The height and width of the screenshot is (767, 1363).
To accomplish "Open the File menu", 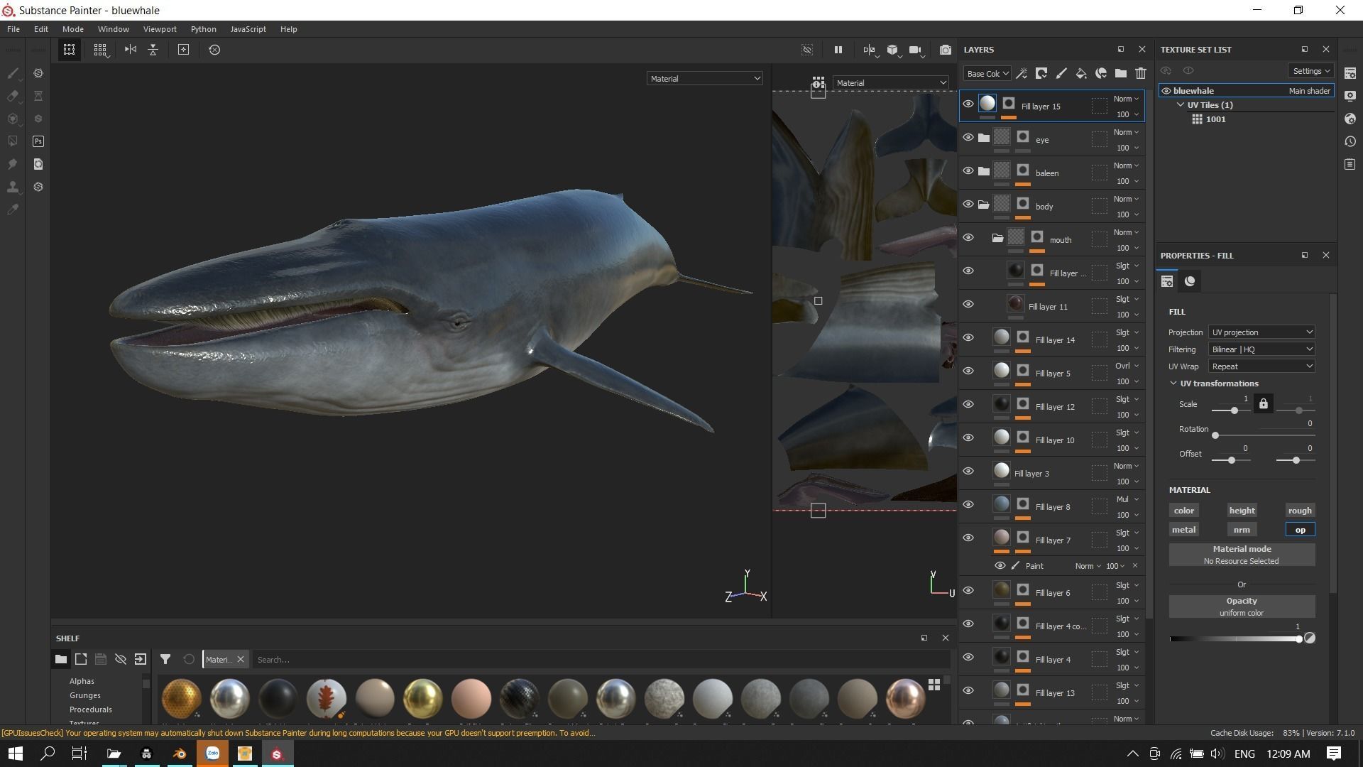I will (13, 29).
